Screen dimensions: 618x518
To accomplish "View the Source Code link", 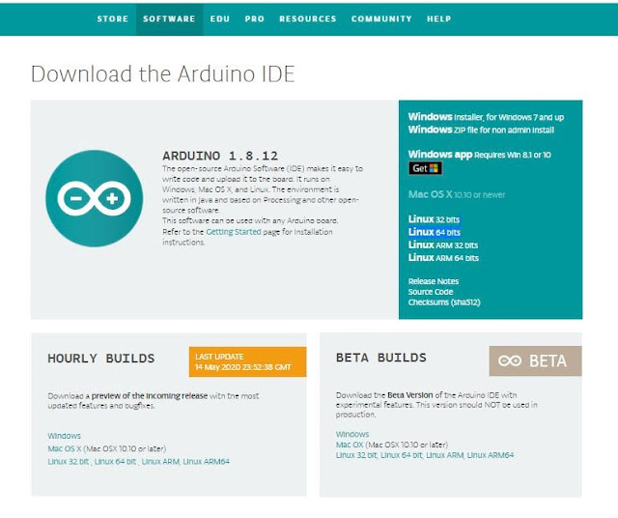I will (430, 291).
